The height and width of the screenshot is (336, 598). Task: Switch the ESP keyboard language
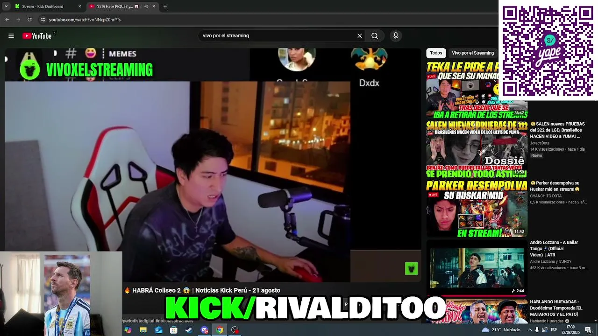tap(554, 330)
